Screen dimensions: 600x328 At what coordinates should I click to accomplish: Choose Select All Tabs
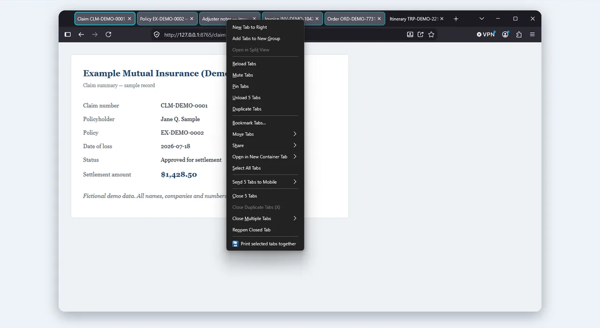(265, 168)
